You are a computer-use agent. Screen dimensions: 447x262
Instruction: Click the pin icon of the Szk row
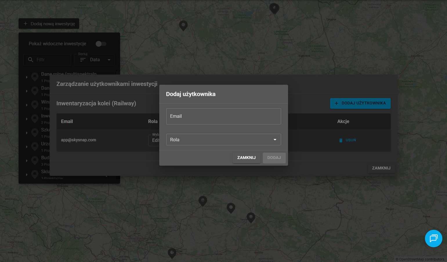coord(35,133)
